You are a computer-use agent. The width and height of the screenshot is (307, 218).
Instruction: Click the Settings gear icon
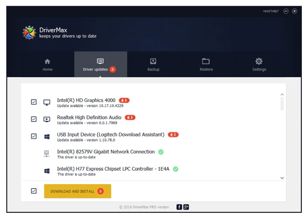pos(259,61)
